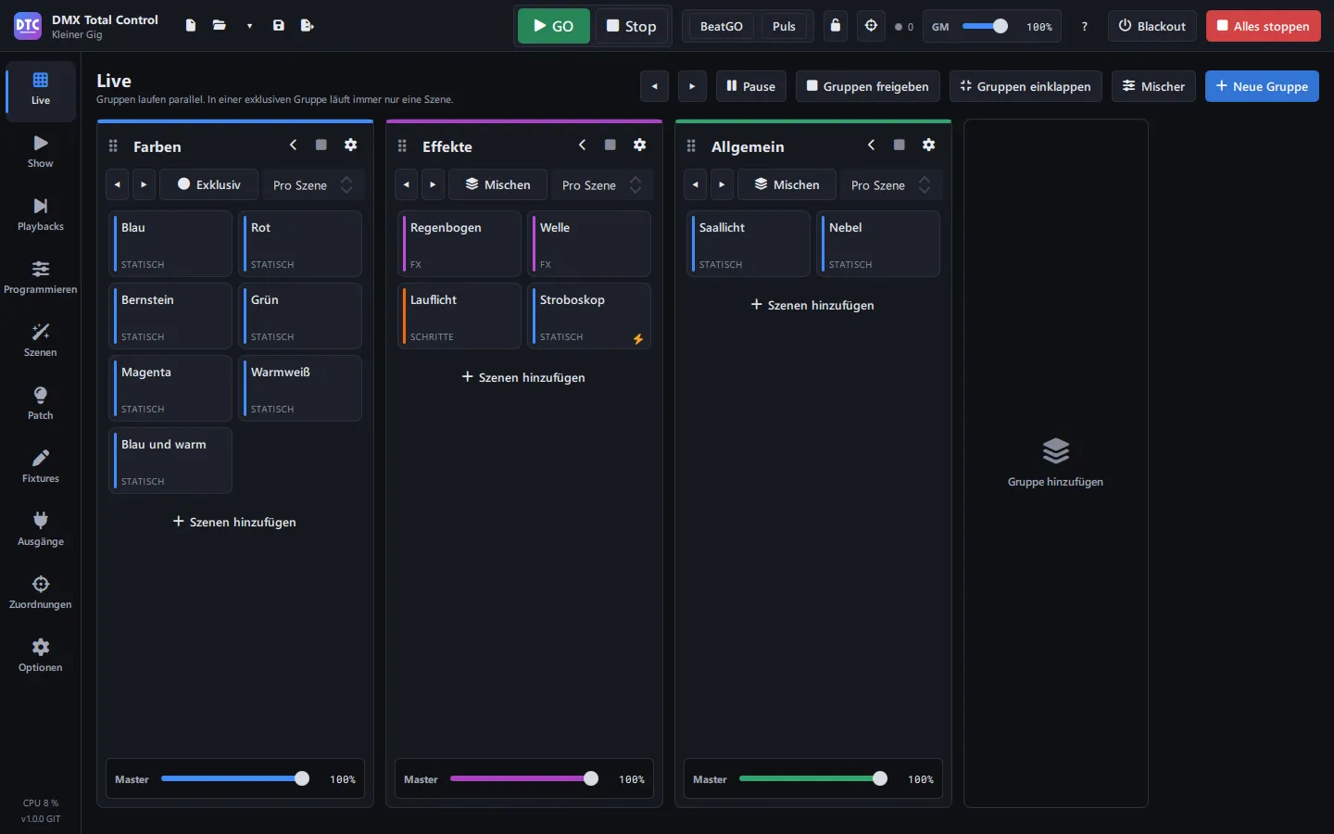Click the lock icon in top bar

pyautogui.click(x=836, y=26)
